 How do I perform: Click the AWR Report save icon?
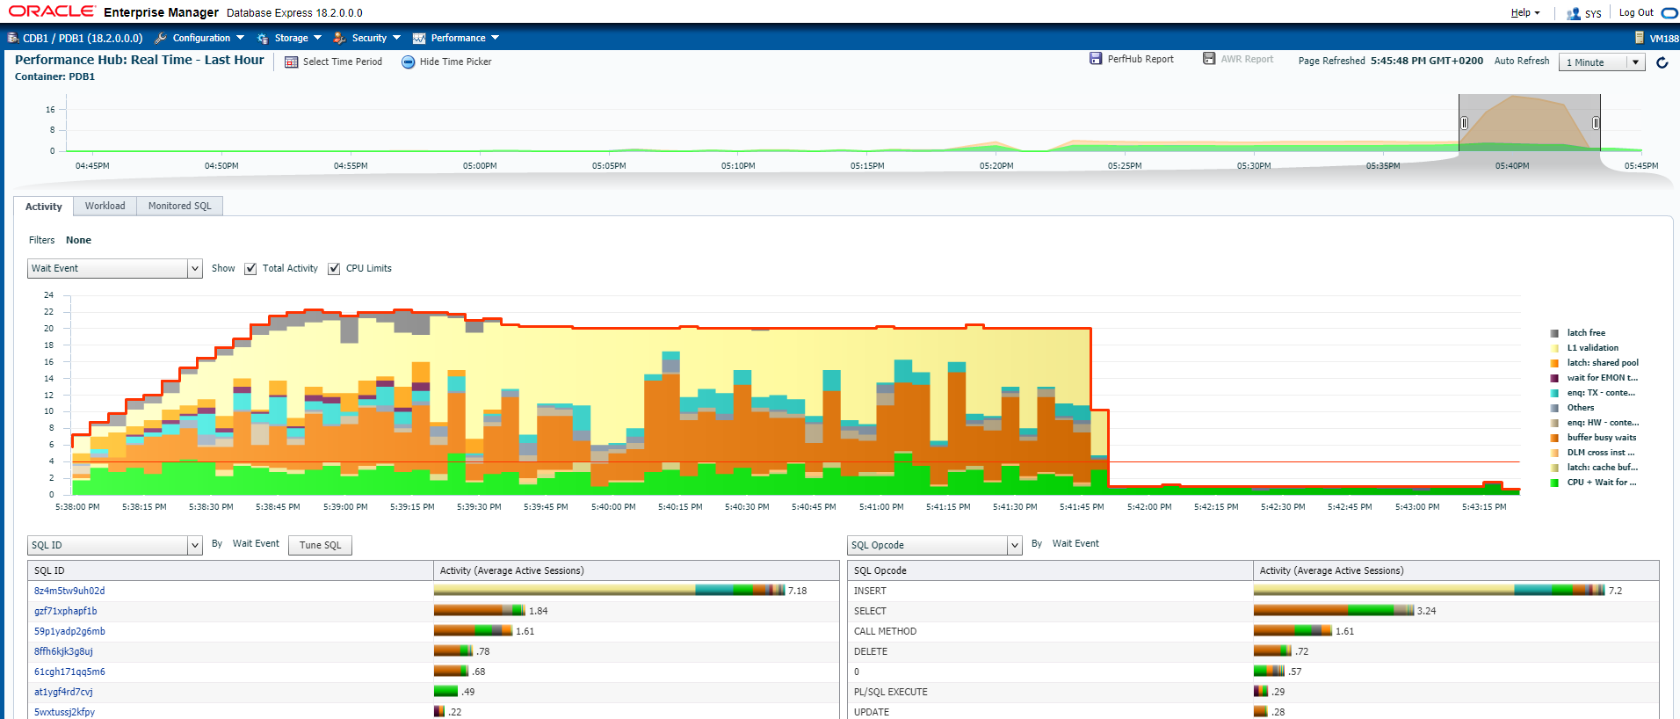tap(1209, 58)
